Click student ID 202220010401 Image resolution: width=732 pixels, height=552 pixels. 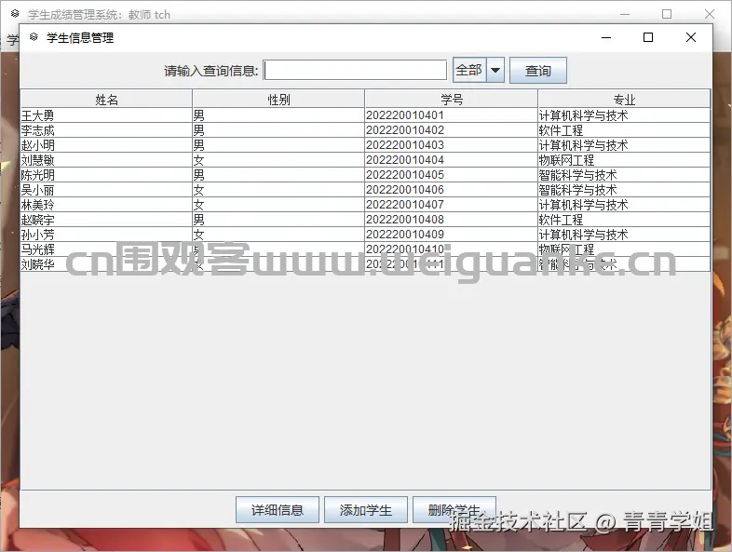[x=405, y=115]
